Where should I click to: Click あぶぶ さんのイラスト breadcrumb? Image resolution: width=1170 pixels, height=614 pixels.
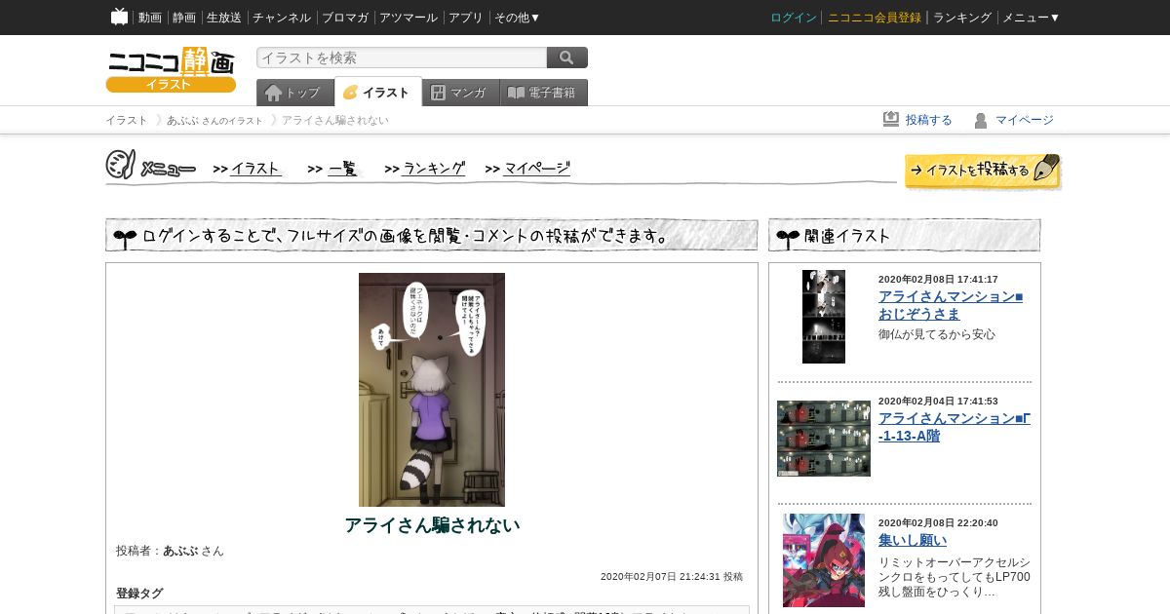click(214, 120)
